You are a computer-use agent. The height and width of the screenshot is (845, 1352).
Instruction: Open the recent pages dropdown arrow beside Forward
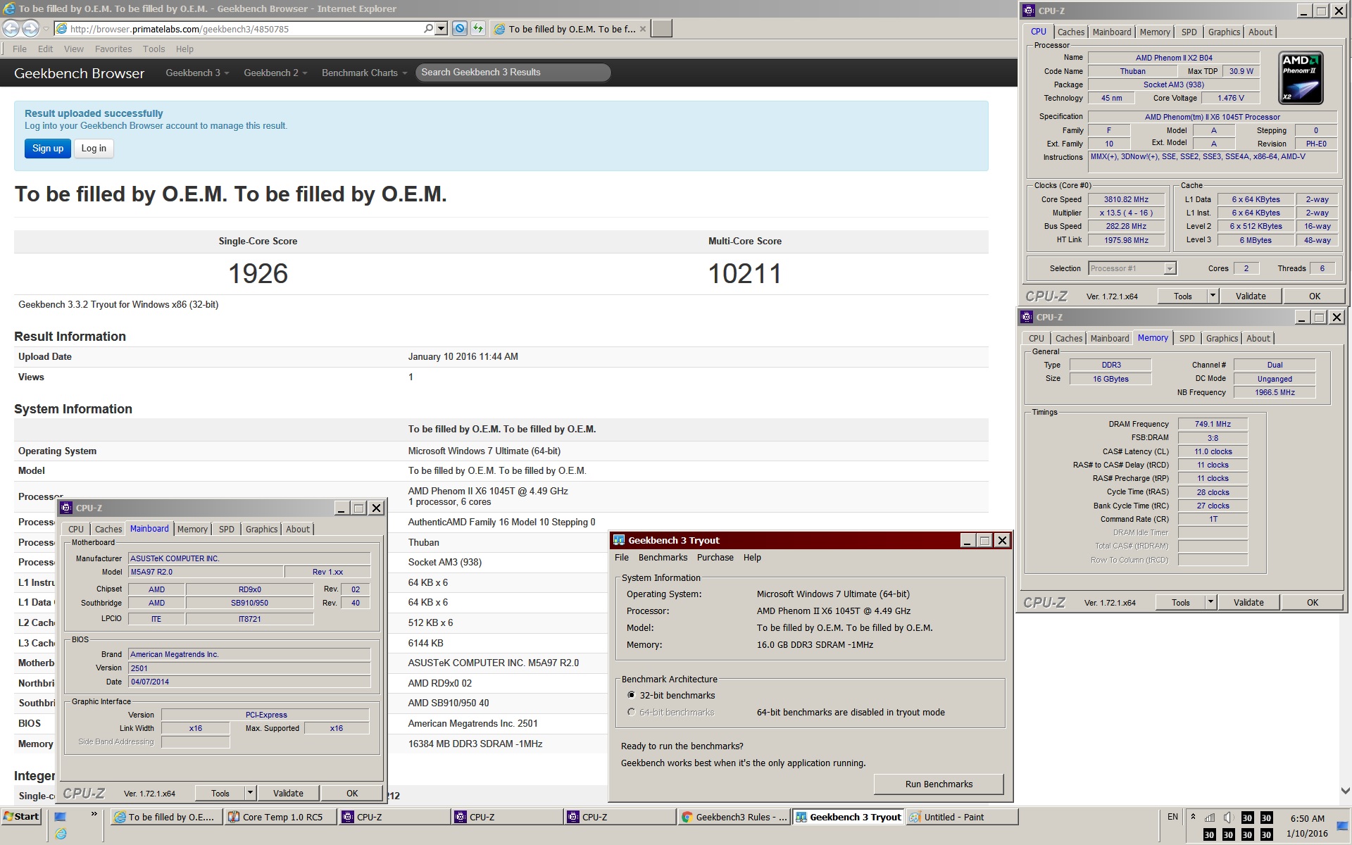[x=46, y=29]
